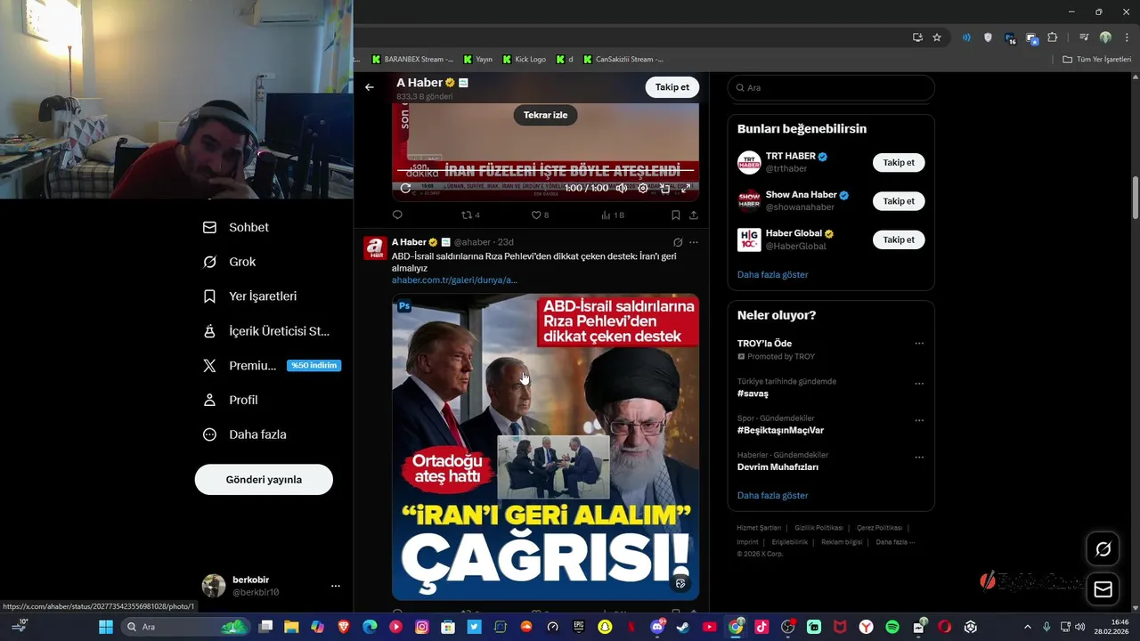The height and width of the screenshot is (641, 1140).
Task: Click the Tekrar izle button
Action: [x=545, y=115]
